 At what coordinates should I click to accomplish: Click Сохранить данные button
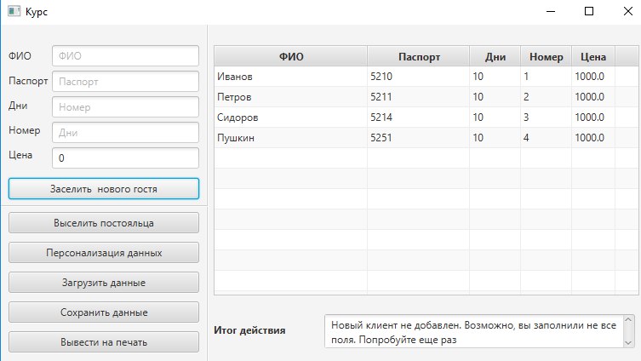[x=104, y=312]
